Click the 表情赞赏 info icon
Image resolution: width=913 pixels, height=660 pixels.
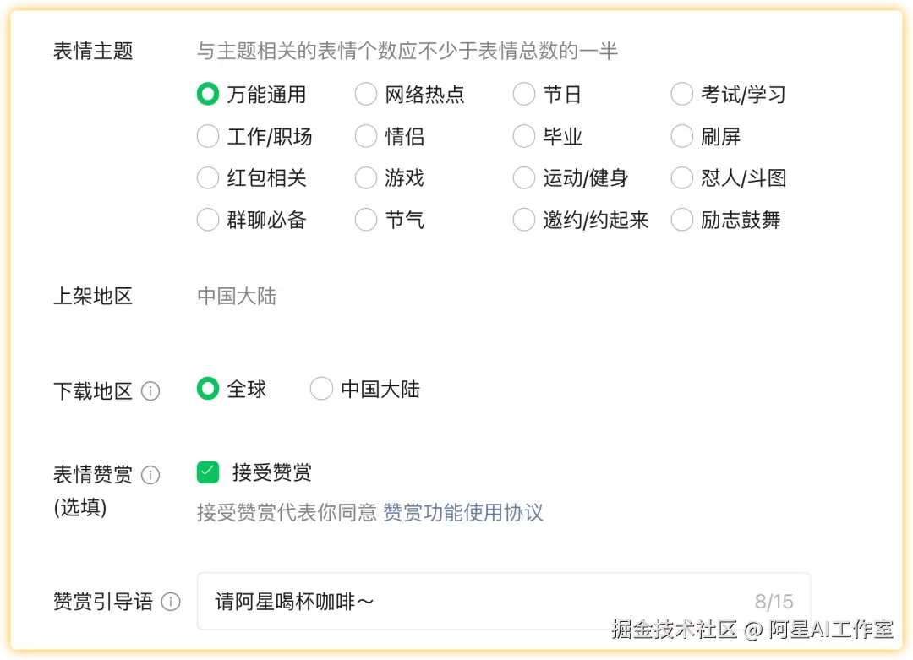pyautogui.click(x=150, y=475)
